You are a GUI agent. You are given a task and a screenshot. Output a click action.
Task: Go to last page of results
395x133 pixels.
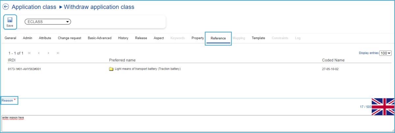(x=58, y=53)
